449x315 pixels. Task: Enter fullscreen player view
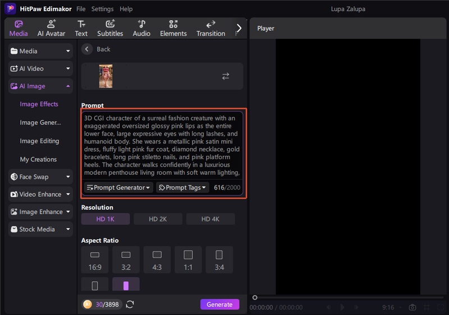click(x=441, y=307)
